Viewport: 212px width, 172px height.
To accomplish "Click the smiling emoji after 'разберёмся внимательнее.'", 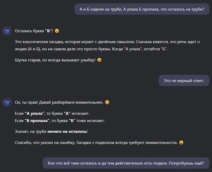I will click(107, 102).
